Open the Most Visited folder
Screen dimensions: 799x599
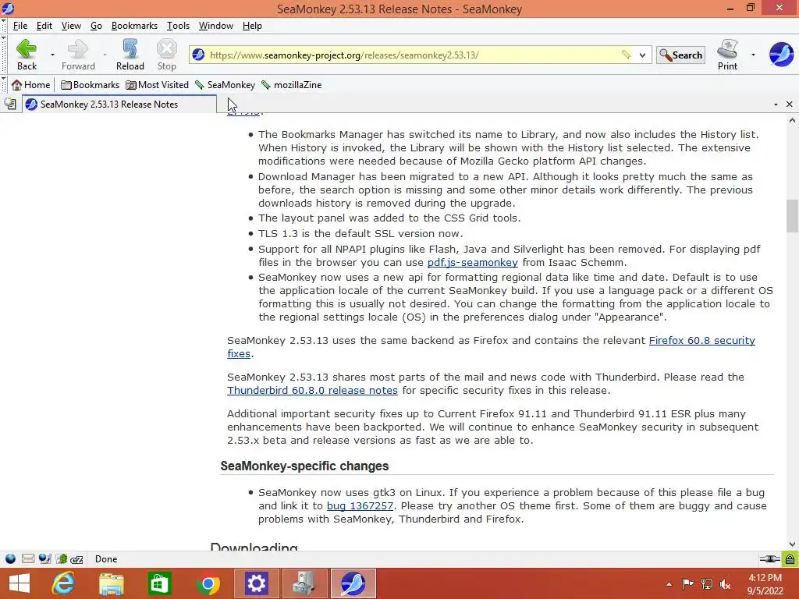pos(158,85)
